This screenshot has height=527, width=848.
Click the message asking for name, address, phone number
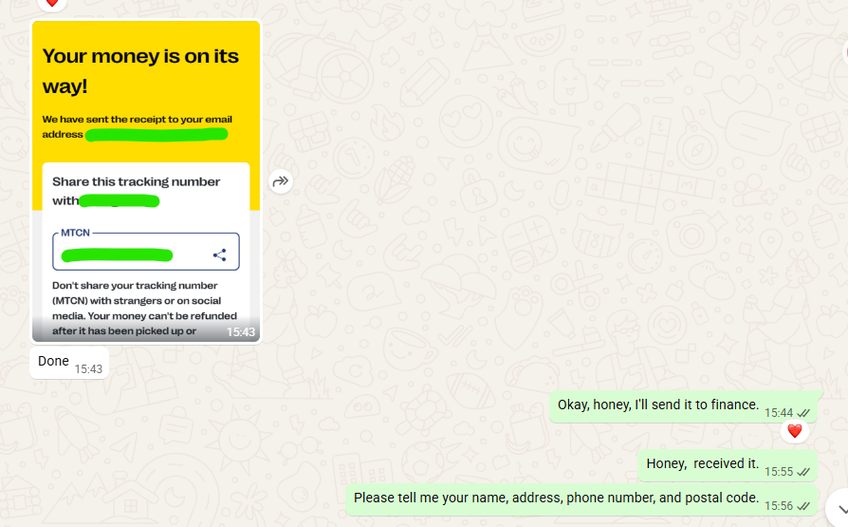pyautogui.click(x=581, y=499)
